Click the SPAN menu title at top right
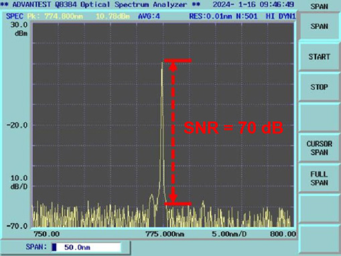 tap(320, 7)
